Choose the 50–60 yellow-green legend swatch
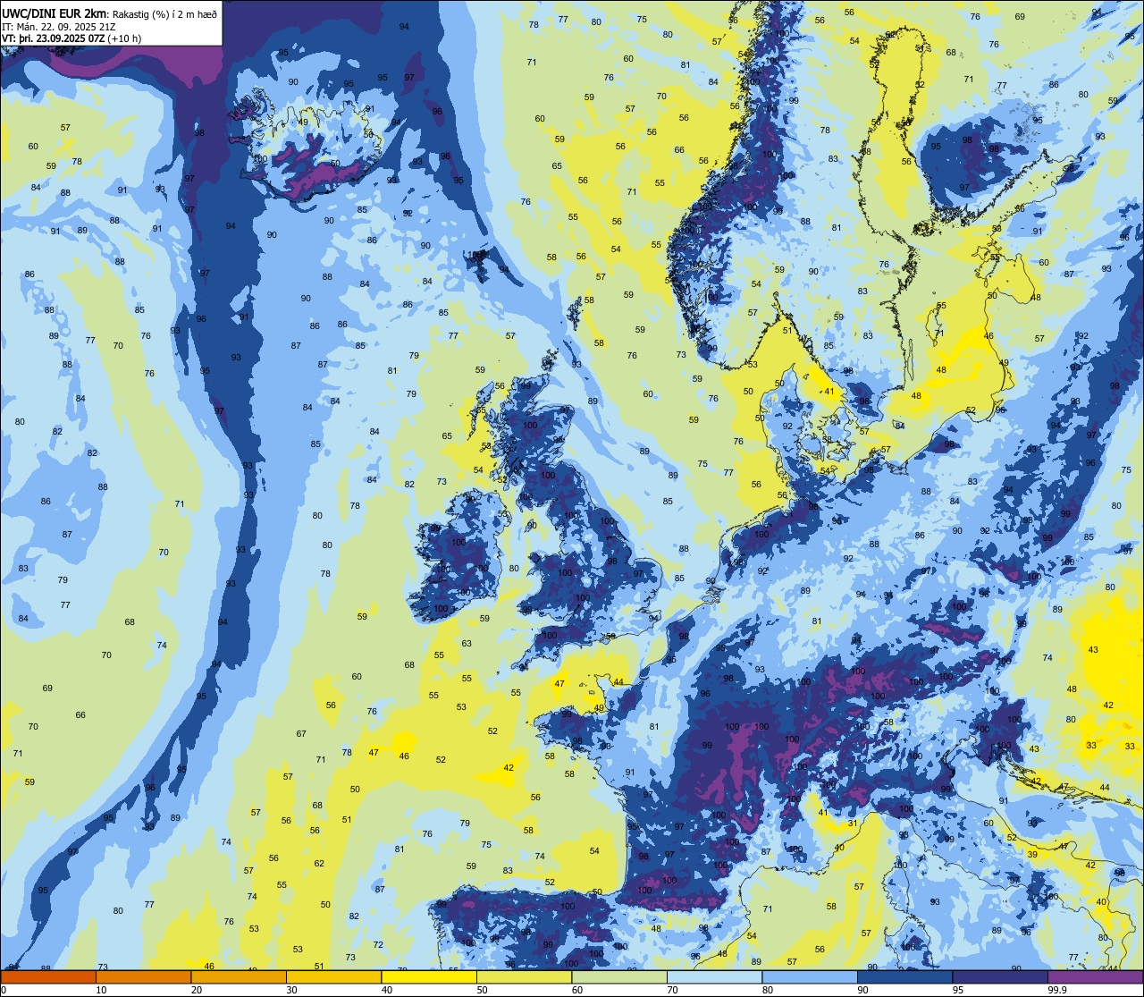 pos(525,977)
